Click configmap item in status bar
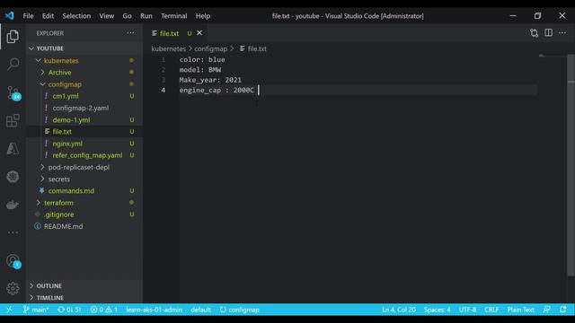The width and height of the screenshot is (575, 323). click(x=240, y=310)
